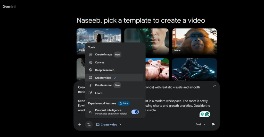Click the Tools heading in popup
264x137 pixels.
click(x=92, y=47)
